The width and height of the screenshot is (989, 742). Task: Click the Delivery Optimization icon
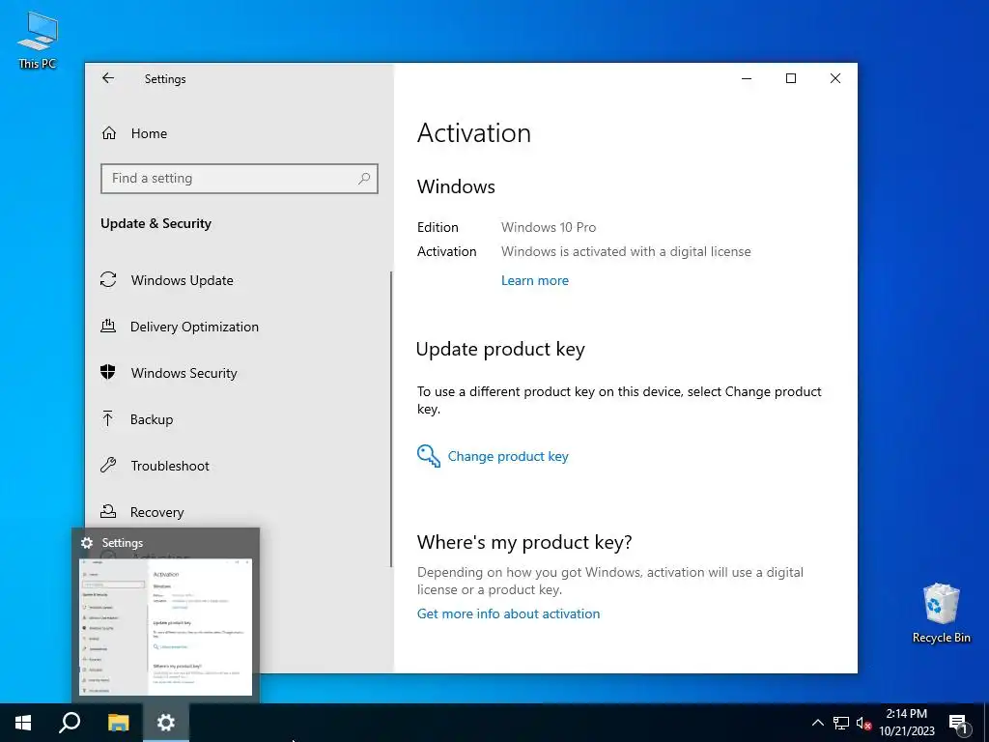tap(108, 327)
